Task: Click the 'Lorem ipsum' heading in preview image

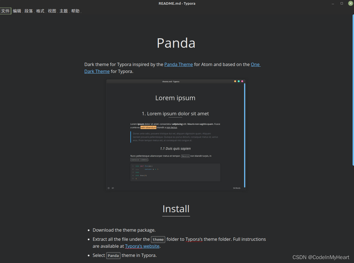Action: tap(175, 98)
